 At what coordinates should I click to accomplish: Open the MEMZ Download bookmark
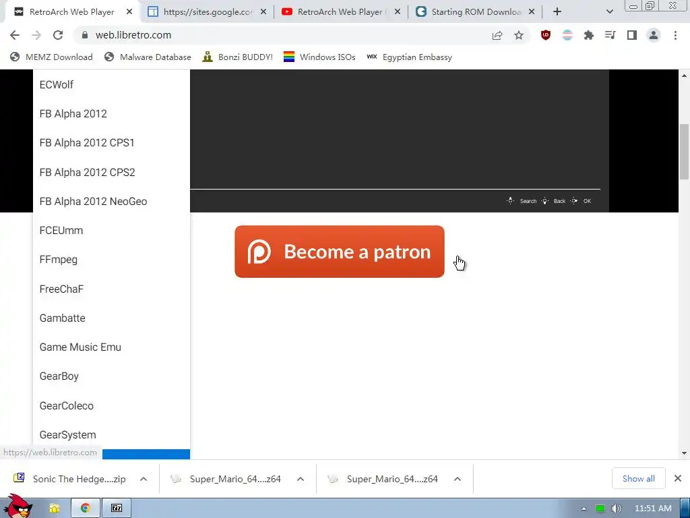click(51, 57)
